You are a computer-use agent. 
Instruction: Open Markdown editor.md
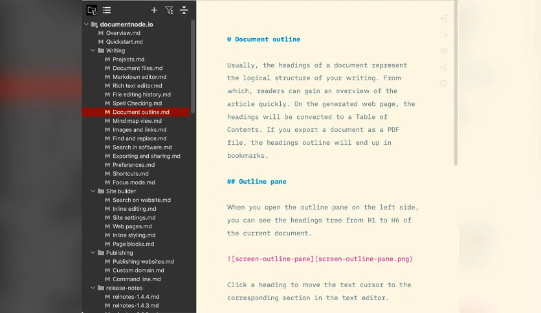[139, 77]
